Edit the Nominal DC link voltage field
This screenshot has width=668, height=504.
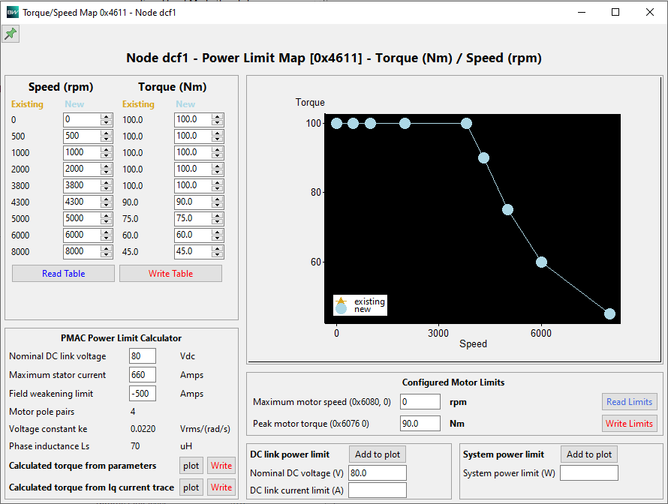(x=143, y=355)
